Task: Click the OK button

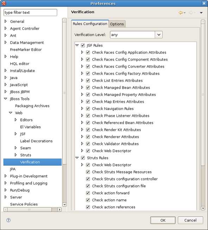Action: pos(163,220)
